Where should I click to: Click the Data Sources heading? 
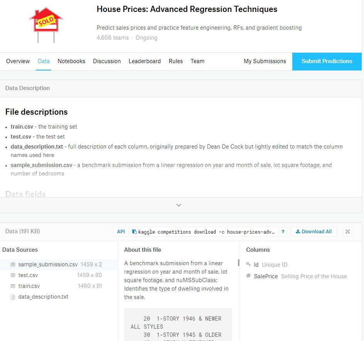[x=20, y=250]
